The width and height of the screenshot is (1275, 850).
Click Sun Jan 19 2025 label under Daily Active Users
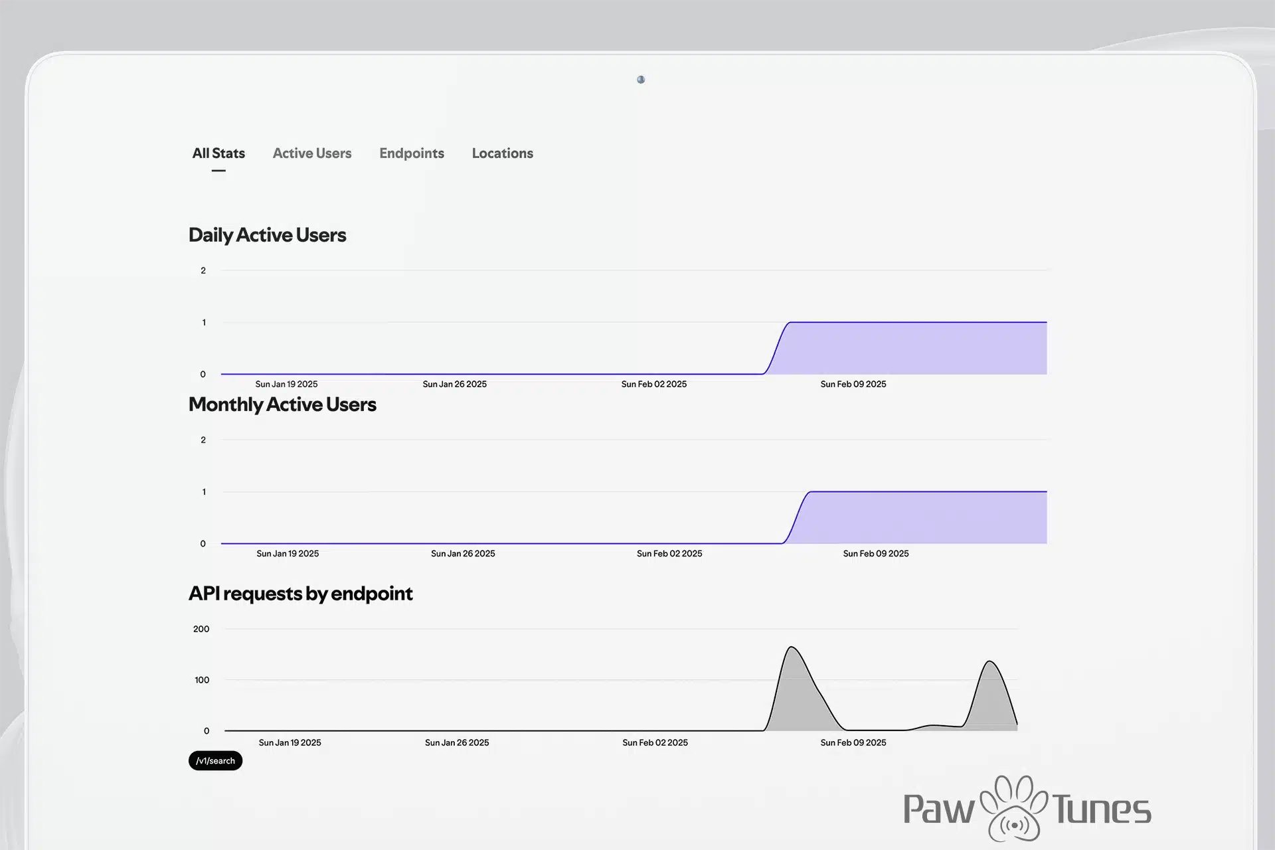pyautogui.click(x=286, y=384)
